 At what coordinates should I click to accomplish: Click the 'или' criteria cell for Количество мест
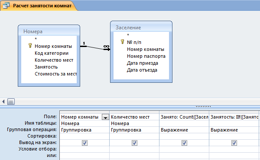click(134, 156)
